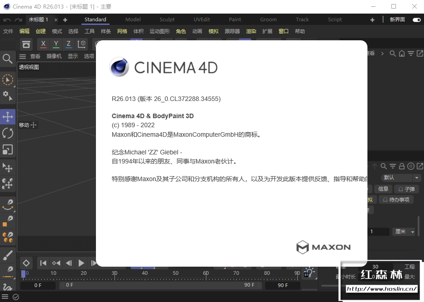The width and height of the screenshot is (424, 302).
Task: Click the timeline range bar showing 0 F to 90 F
Action: tap(161, 285)
